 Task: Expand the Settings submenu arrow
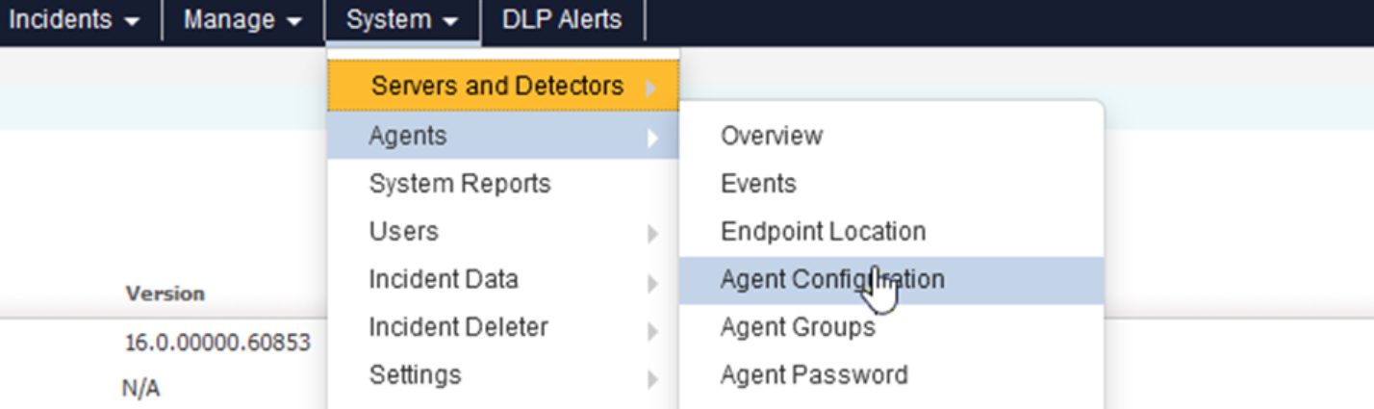[652, 378]
